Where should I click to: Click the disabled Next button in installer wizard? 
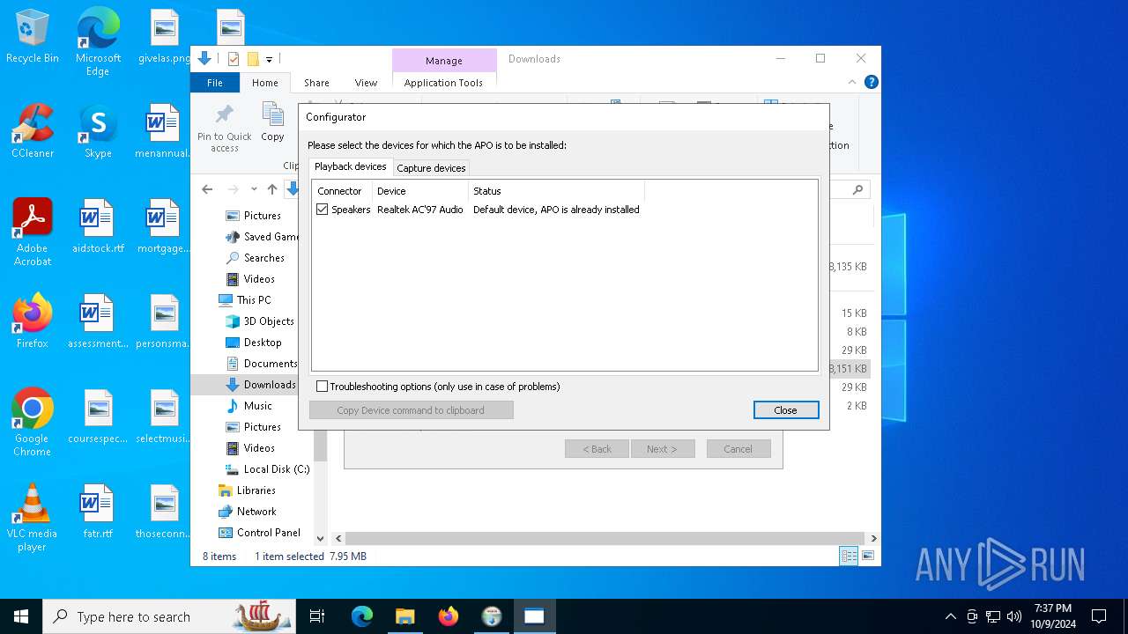[662, 449]
